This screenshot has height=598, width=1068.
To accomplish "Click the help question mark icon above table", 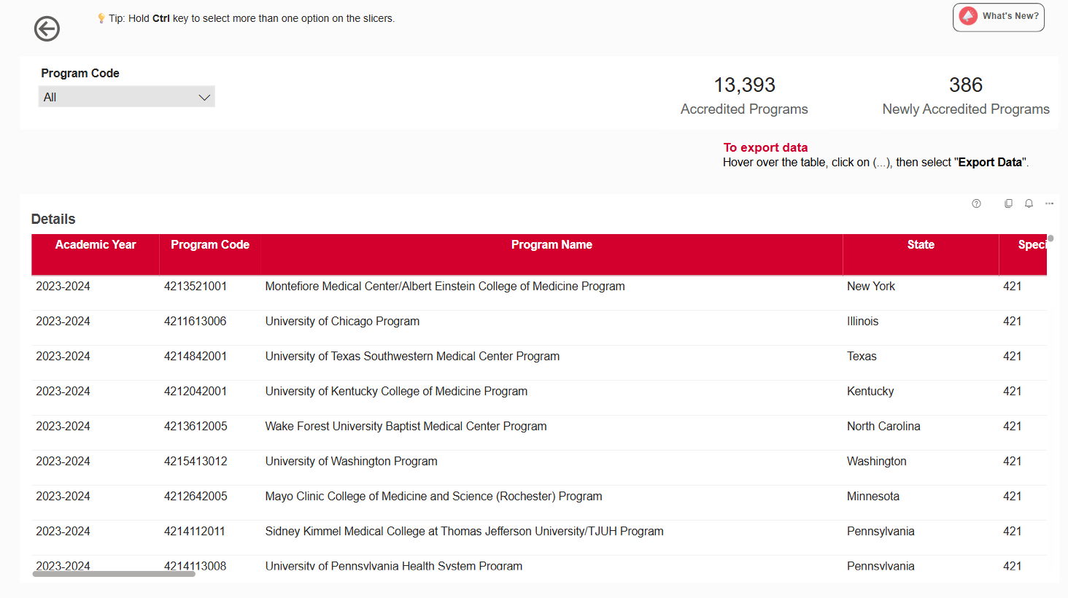I will pos(976,203).
